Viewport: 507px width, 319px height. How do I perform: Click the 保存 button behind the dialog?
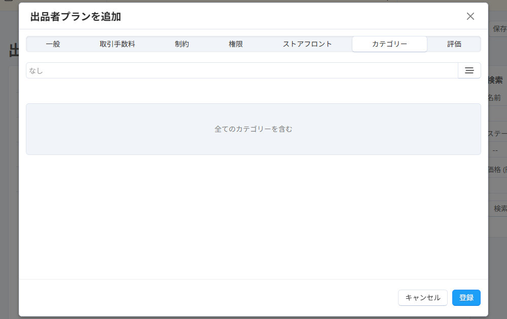click(x=498, y=29)
